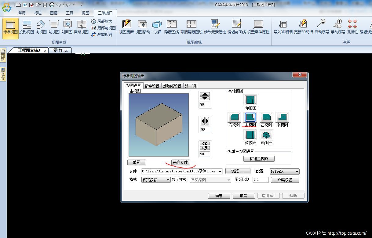
Task: Close the 工程图文档3 document tab
Action: 45,51
